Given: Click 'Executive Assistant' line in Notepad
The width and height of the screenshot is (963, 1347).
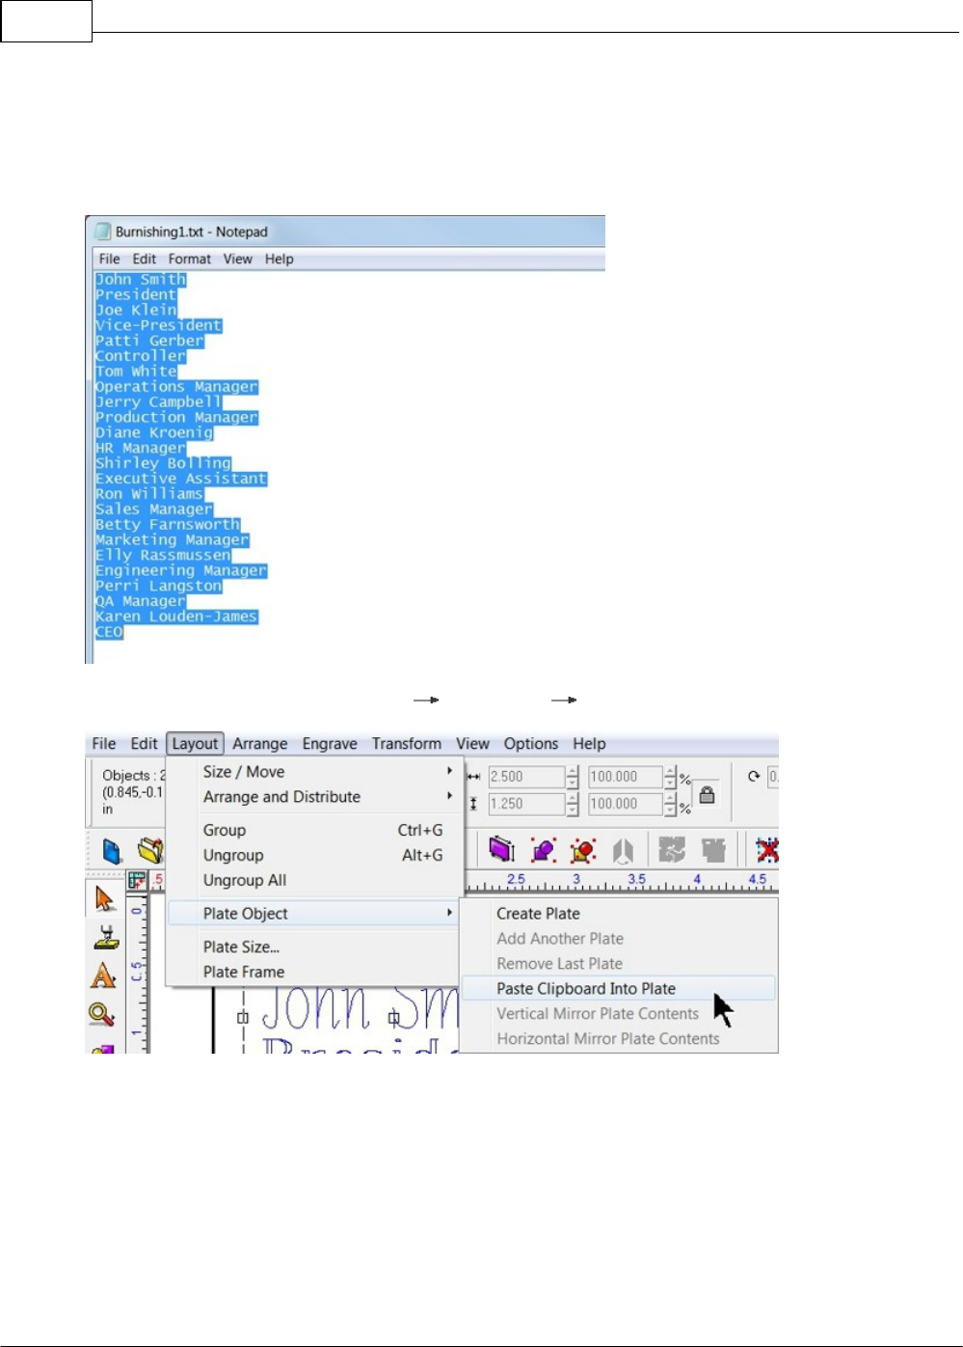Looking at the screenshot, I should [181, 479].
